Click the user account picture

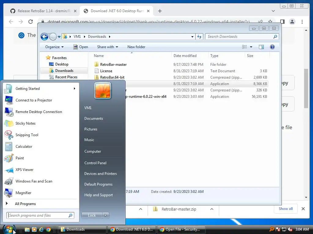point(103,90)
